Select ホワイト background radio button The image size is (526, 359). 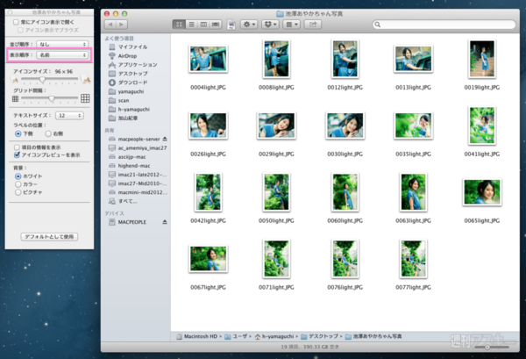18,176
